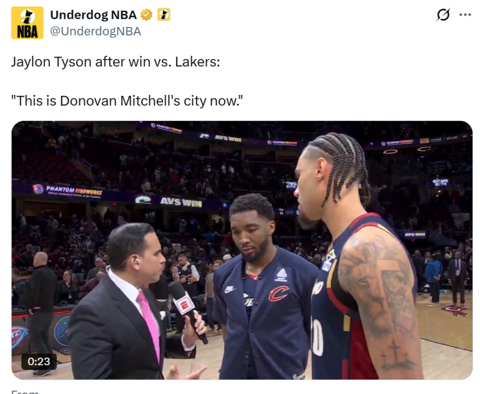This screenshot has width=480, height=394.
Task: Click the ESPN microphone in the video
Action: [x=187, y=311]
